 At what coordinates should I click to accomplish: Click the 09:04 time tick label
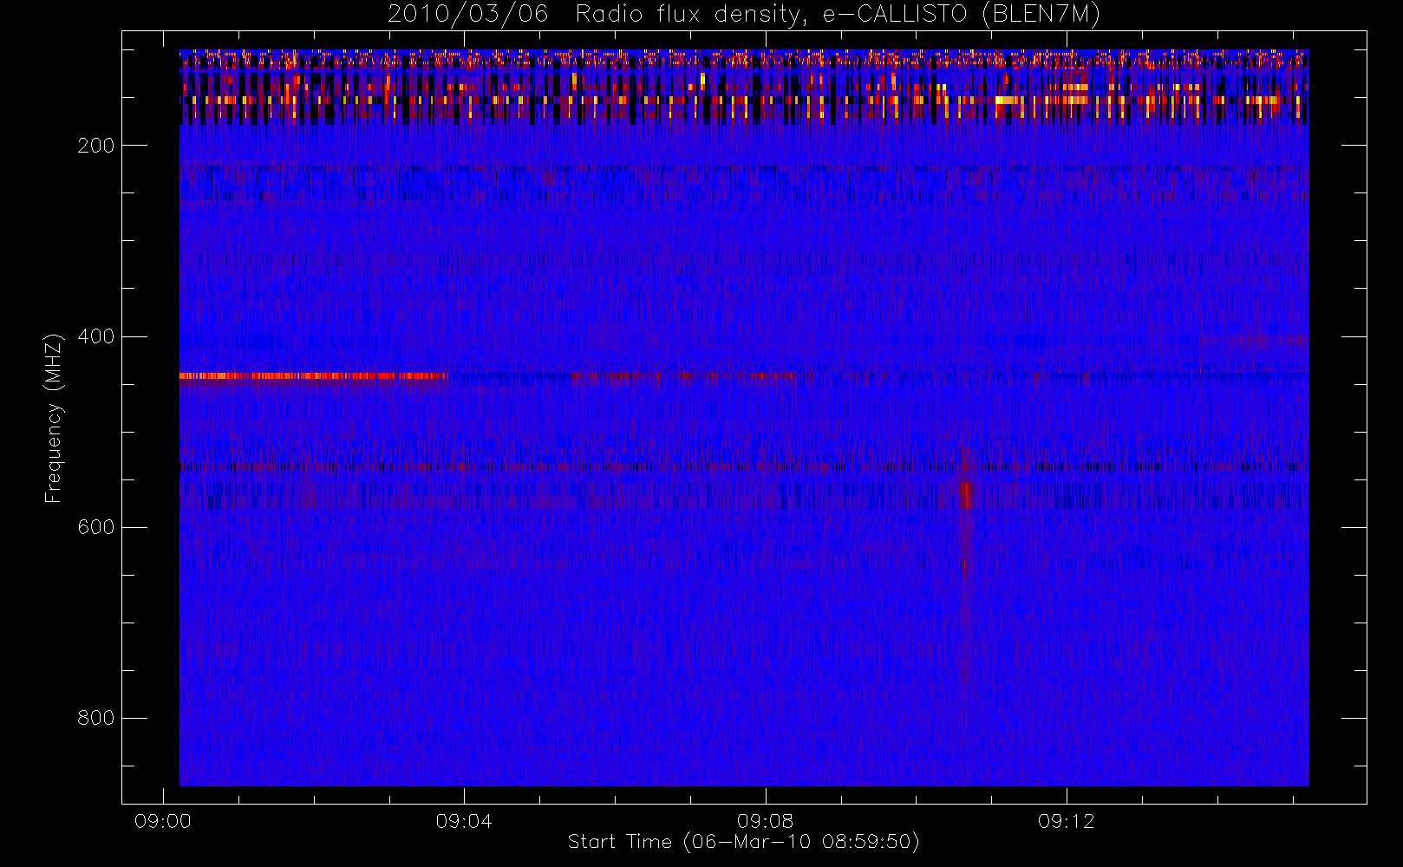pyautogui.click(x=464, y=821)
